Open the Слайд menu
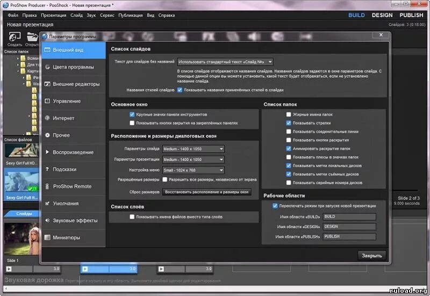This screenshot has height=296, width=430. click(x=76, y=15)
